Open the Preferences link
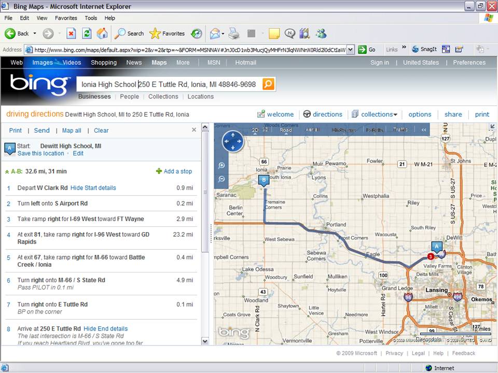This screenshot has height=373, width=498. coord(469,63)
